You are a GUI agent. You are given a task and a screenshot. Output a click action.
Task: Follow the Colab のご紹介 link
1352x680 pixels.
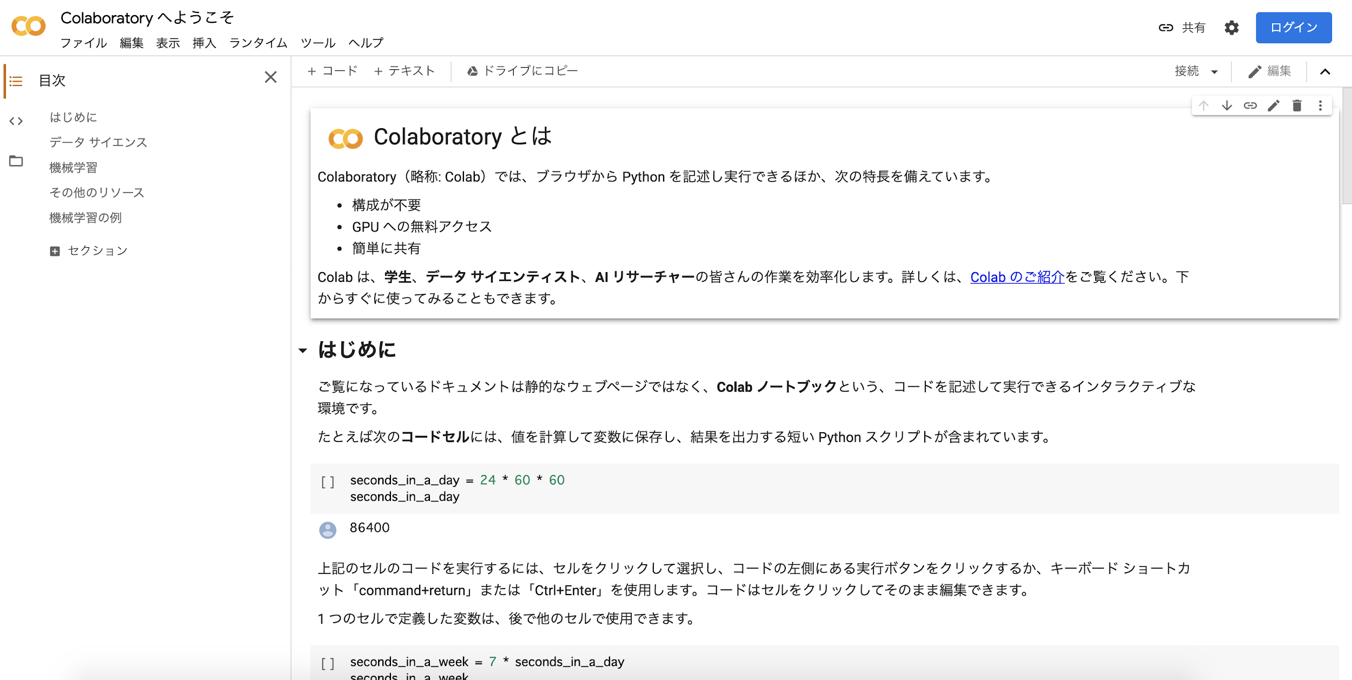pyautogui.click(x=1017, y=277)
